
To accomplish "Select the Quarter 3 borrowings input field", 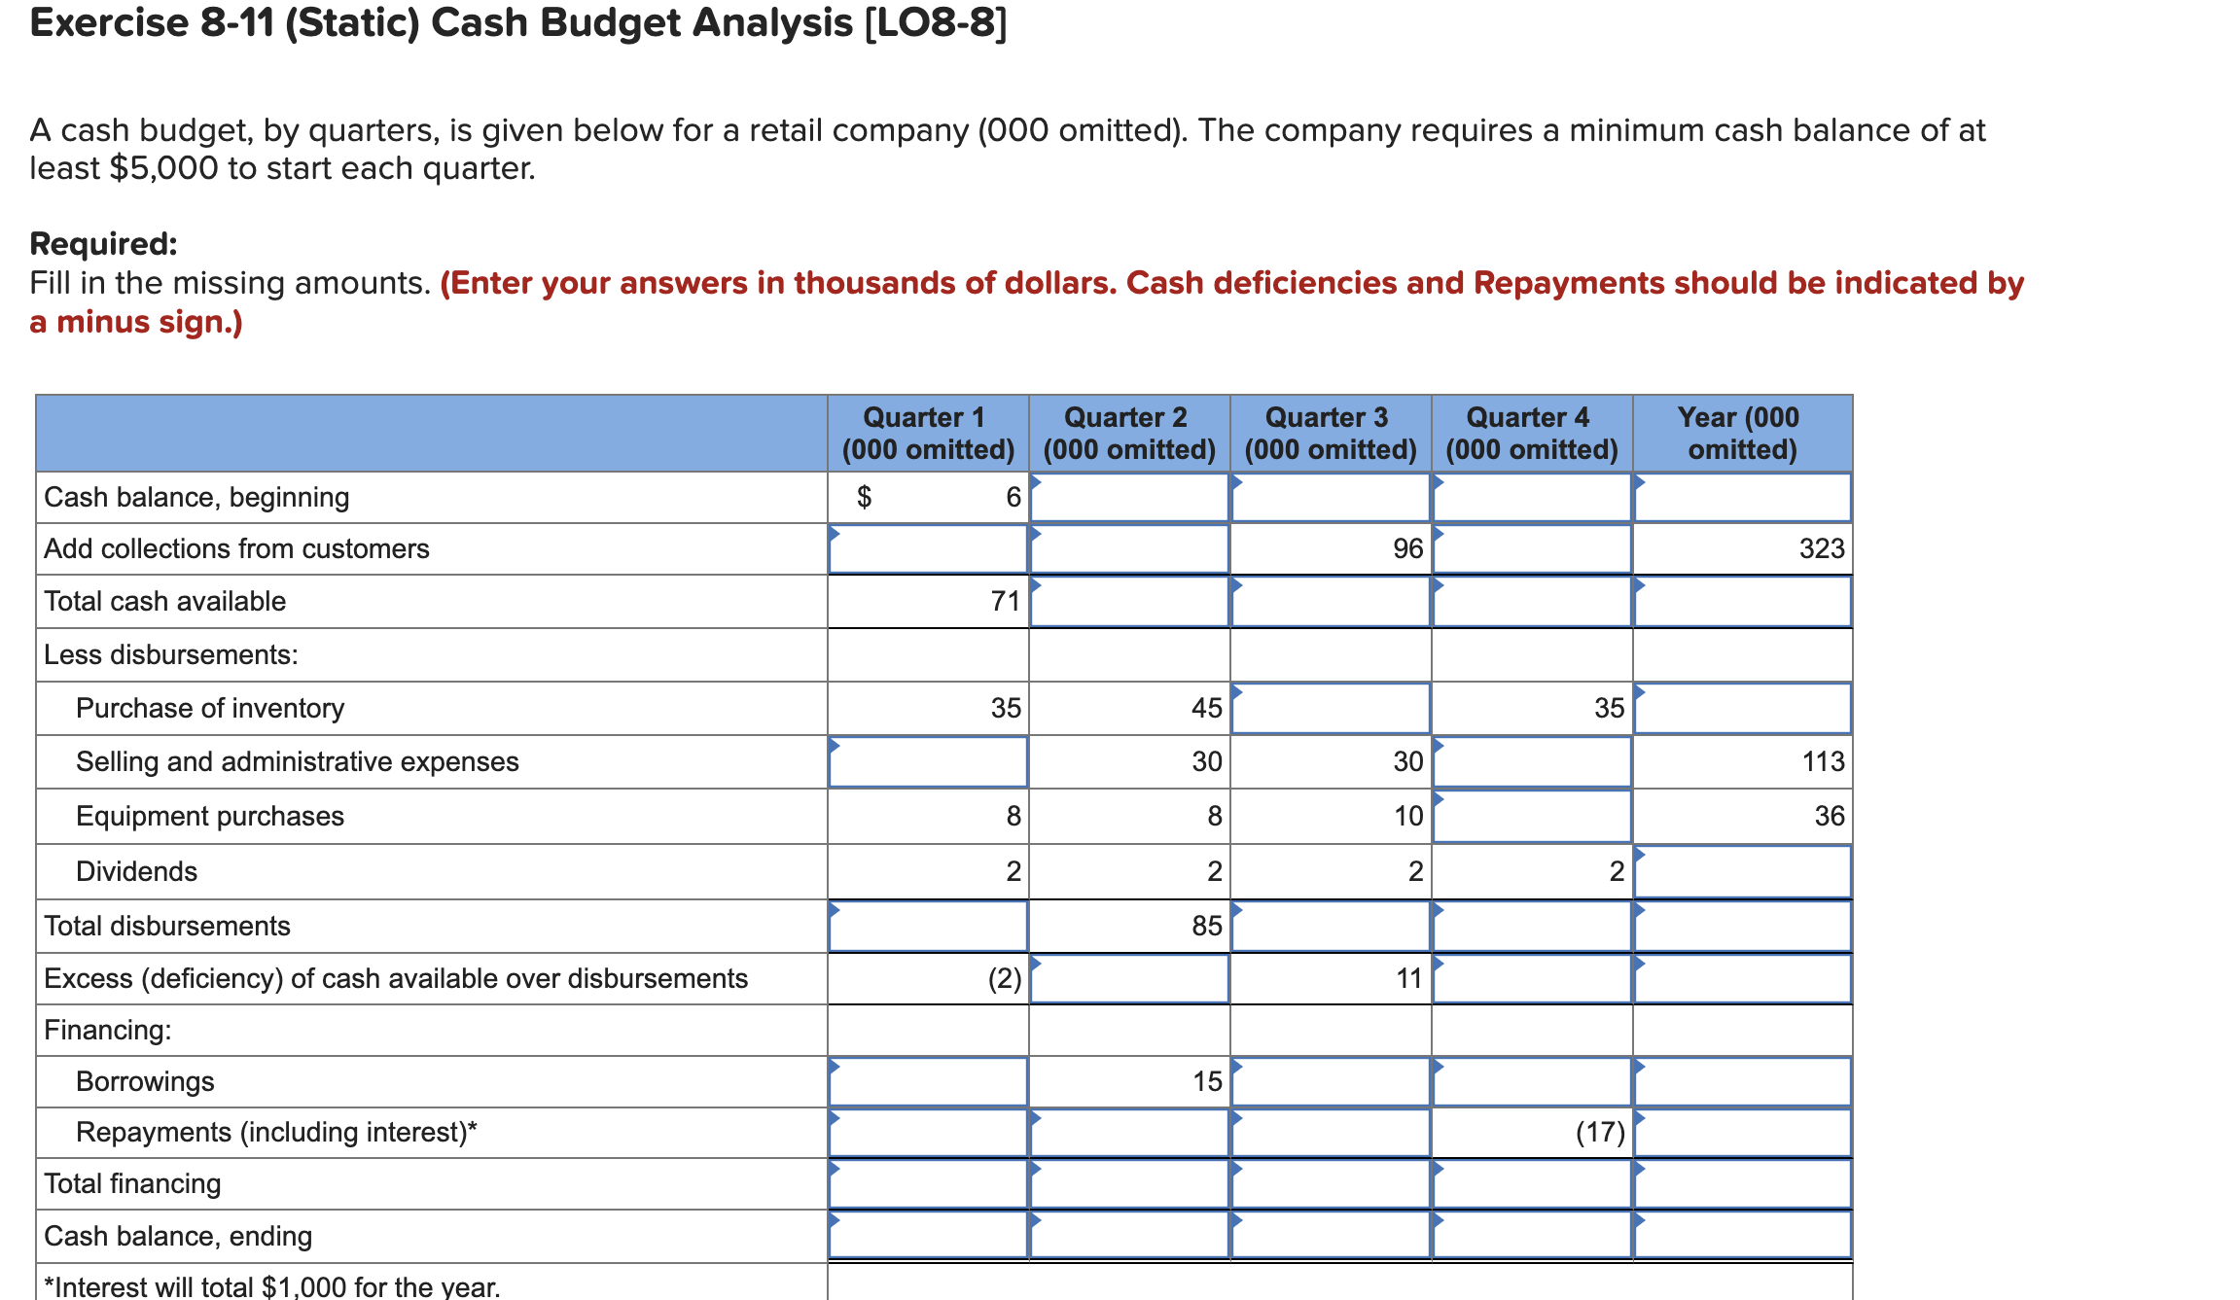I will [1330, 1081].
